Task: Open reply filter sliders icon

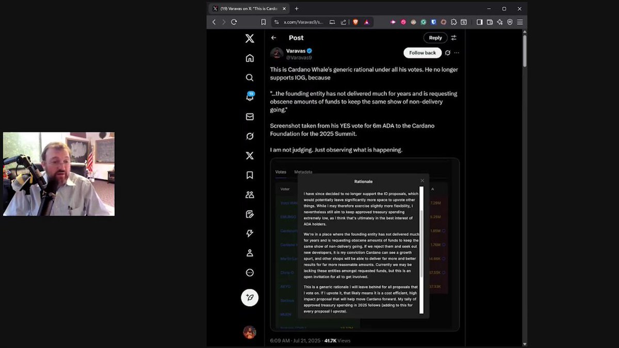Action: click(x=454, y=38)
